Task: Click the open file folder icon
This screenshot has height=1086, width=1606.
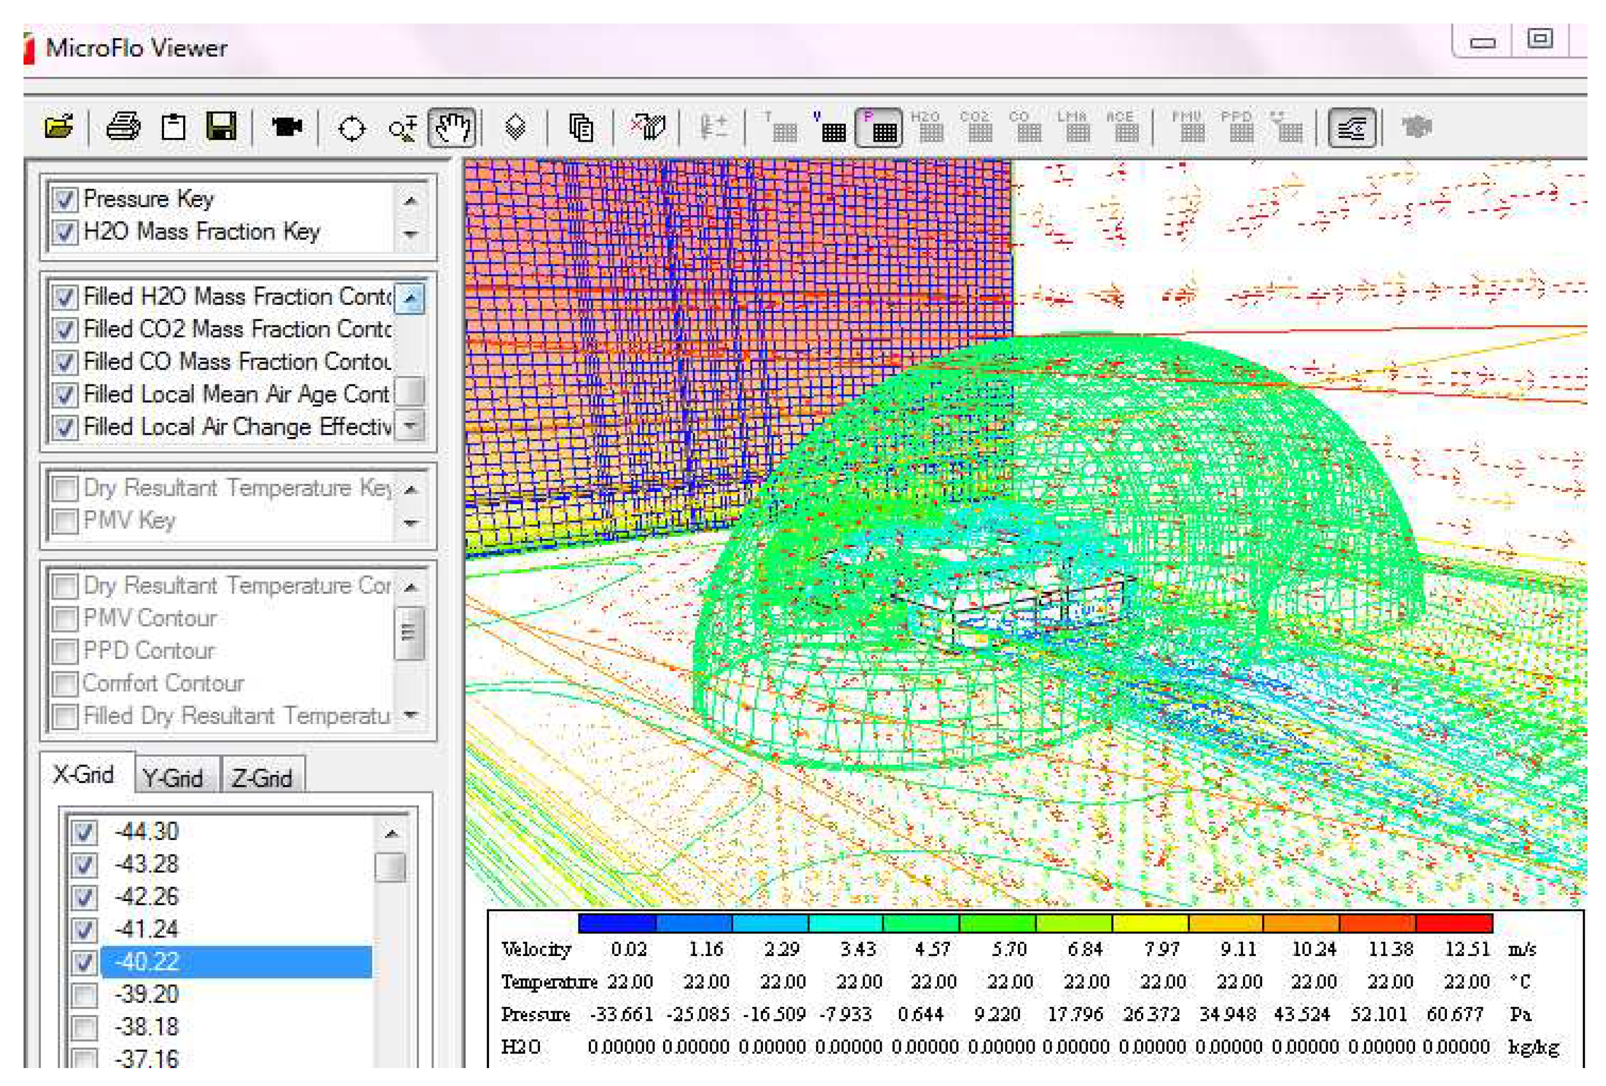Action: tap(59, 128)
